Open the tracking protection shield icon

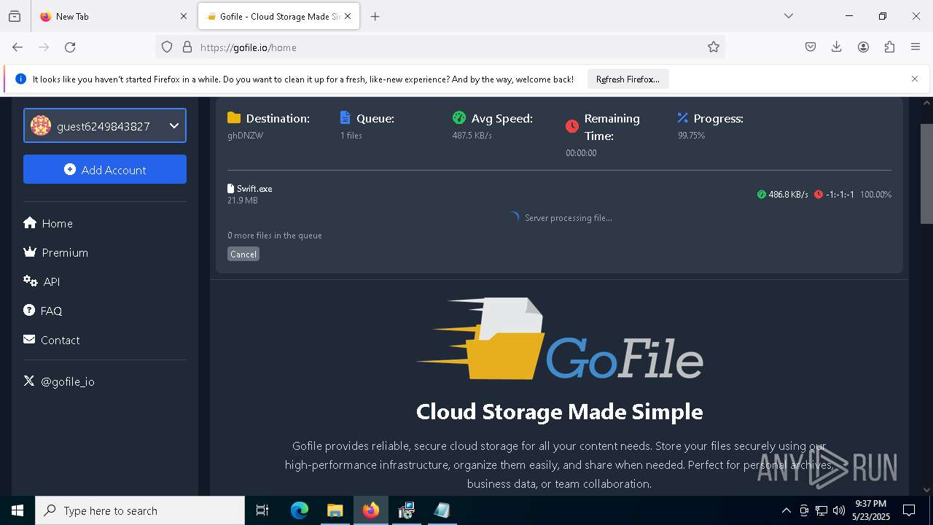coord(167,47)
